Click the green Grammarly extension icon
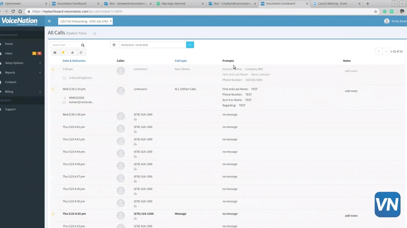407x228 pixels. (x=385, y=11)
